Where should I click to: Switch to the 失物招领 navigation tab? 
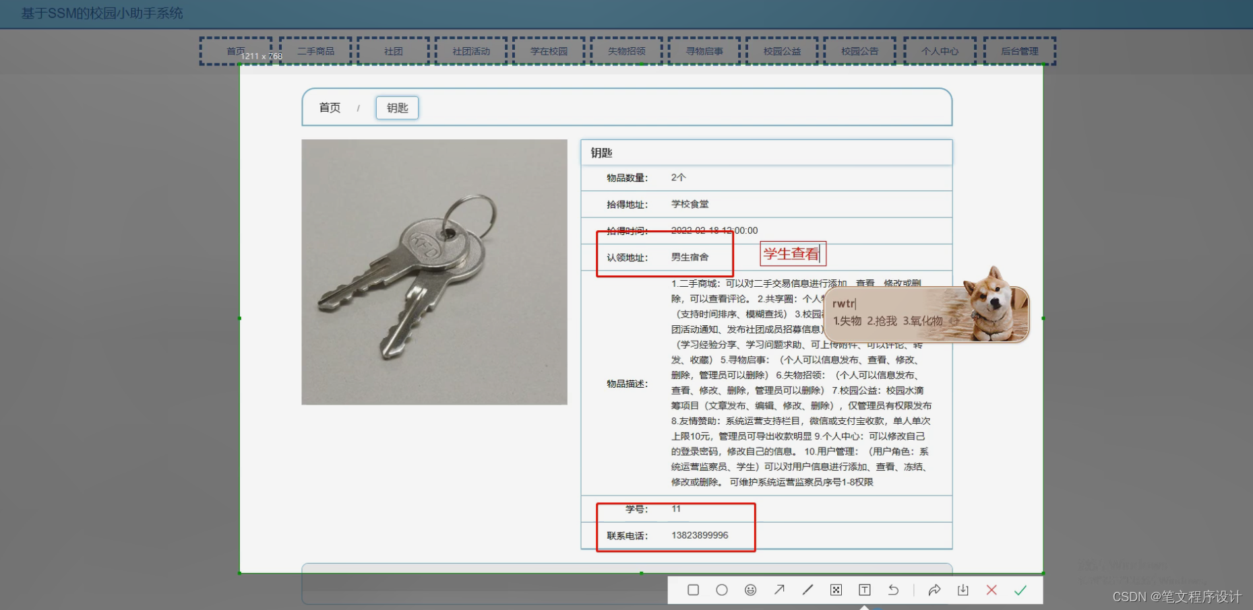[626, 50]
